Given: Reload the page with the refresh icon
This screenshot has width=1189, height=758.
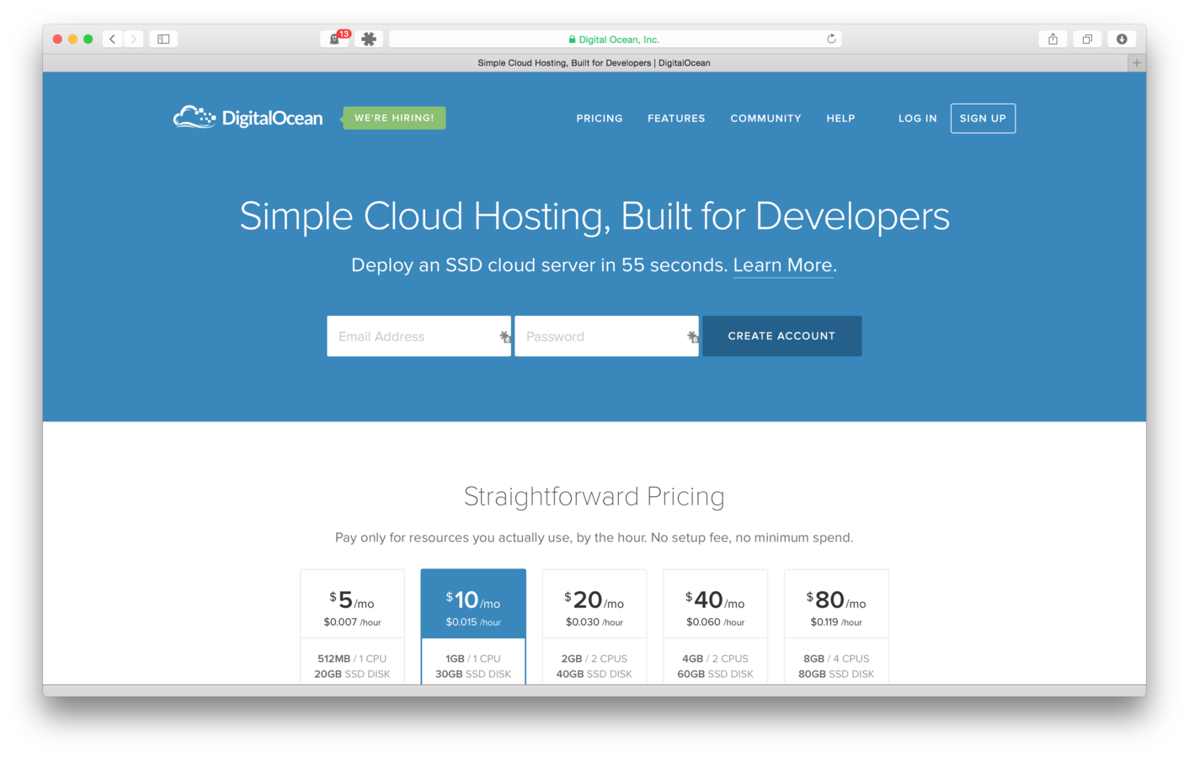Looking at the screenshot, I should (831, 39).
